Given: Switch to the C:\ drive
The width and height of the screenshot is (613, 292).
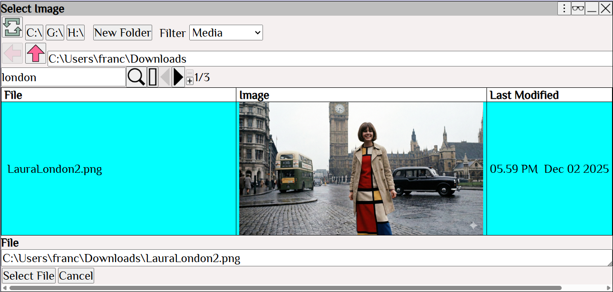Looking at the screenshot, I should 34,33.
